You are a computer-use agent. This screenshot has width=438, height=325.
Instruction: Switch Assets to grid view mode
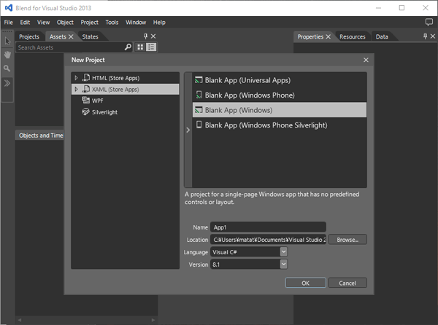pyautogui.click(x=140, y=47)
